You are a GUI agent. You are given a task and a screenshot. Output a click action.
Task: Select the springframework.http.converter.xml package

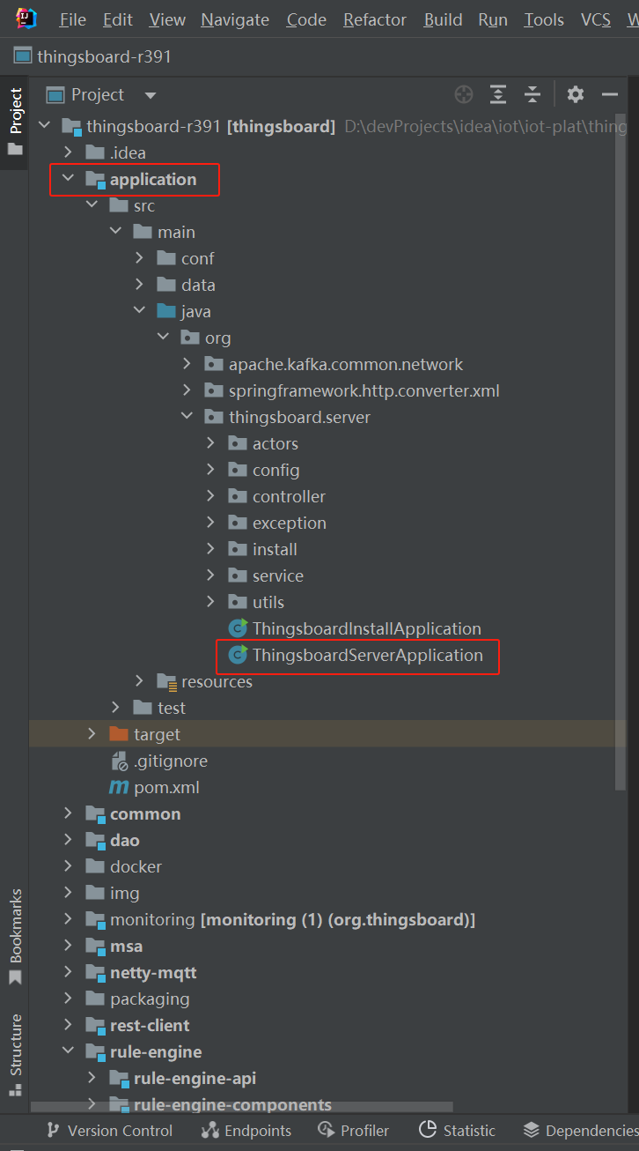tap(364, 390)
